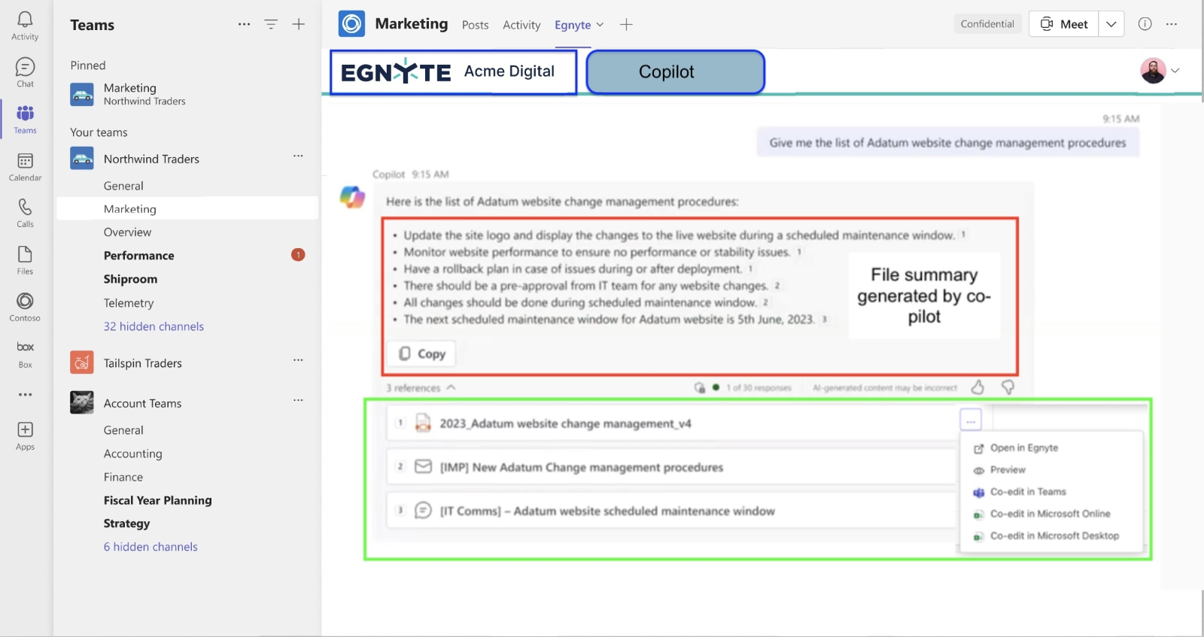Open the Activity bell in sidebar
The height and width of the screenshot is (637, 1204).
click(25, 25)
